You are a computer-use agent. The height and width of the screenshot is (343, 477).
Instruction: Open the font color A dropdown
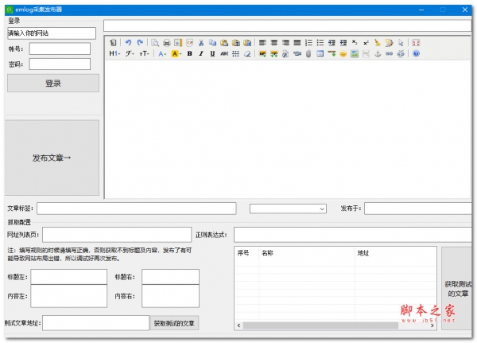pos(161,54)
